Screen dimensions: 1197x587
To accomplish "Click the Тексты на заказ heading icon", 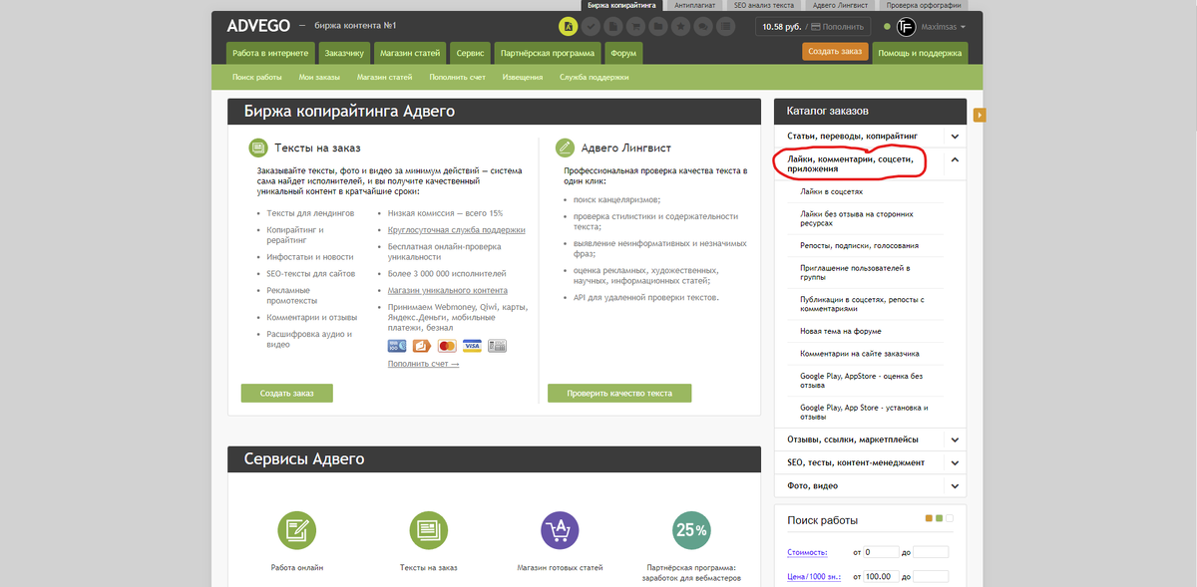I will coord(258,147).
